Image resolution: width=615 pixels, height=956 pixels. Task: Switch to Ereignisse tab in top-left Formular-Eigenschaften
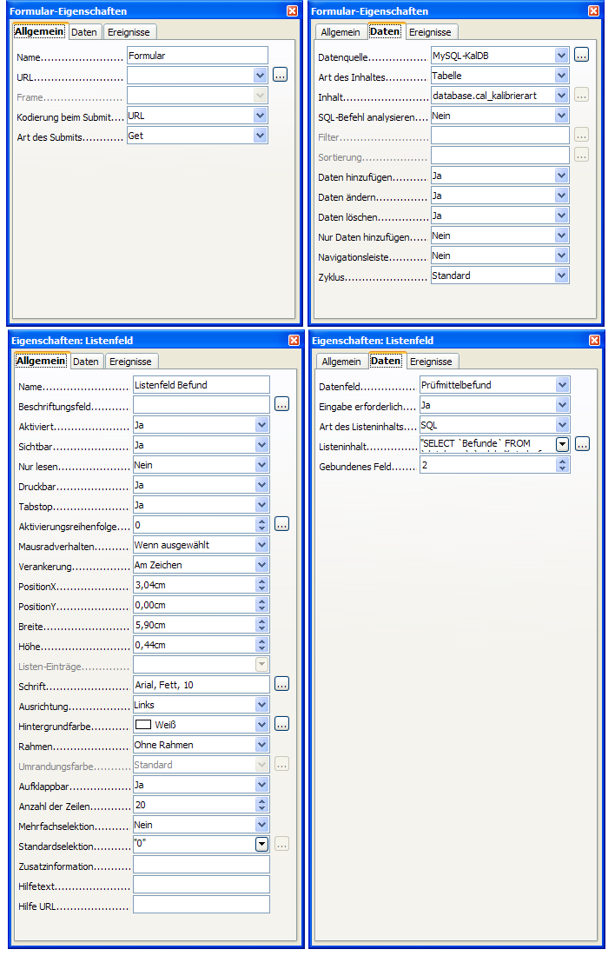[129, 32]
